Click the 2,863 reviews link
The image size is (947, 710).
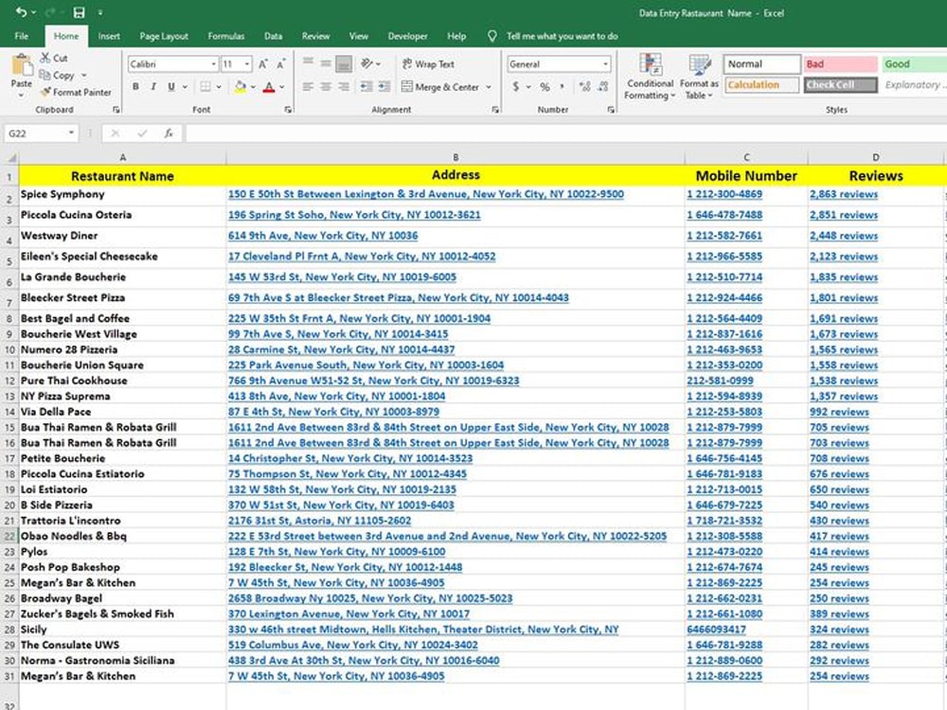click(x=843, y=193)
